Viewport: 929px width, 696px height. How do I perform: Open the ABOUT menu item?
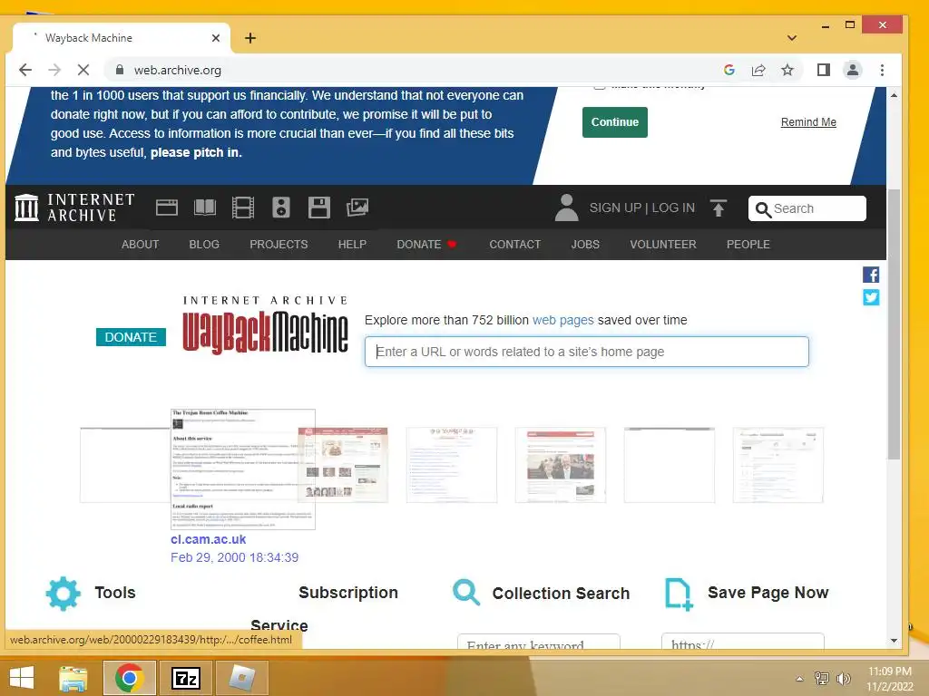[x=140, y=245]
